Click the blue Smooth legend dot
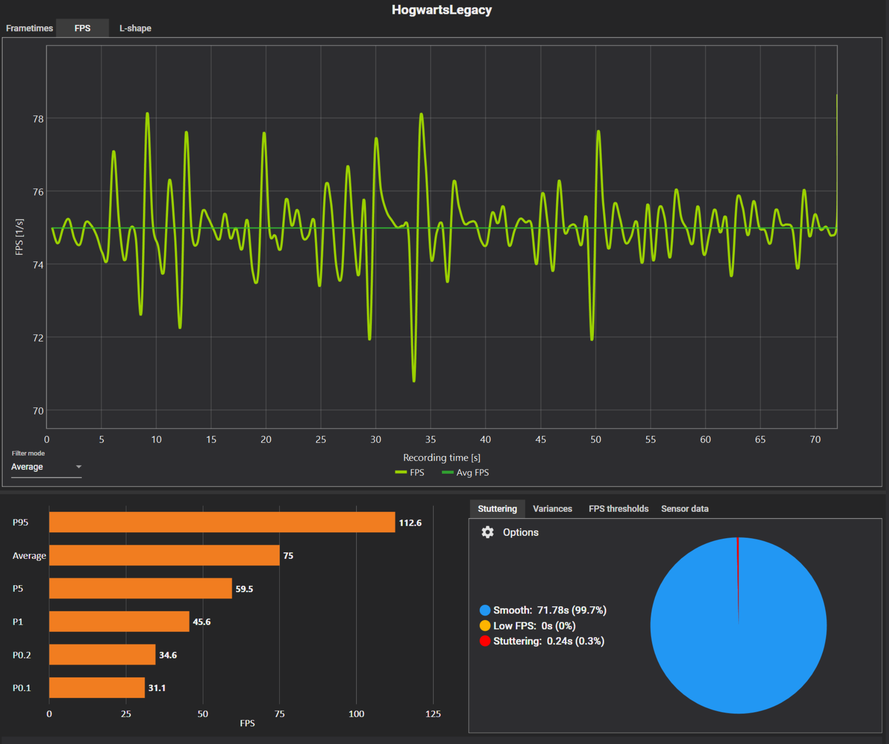Image resolution: width=889 pixels, height=744 pixels. pos(485,610)
